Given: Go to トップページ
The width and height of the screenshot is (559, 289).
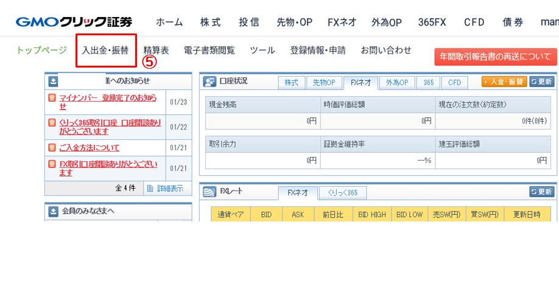Looking at the screenshot, I should (x=41, y=50).
